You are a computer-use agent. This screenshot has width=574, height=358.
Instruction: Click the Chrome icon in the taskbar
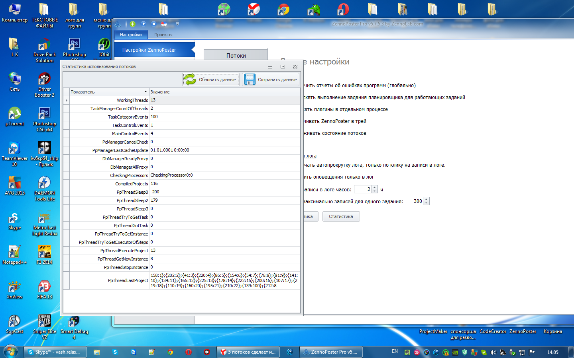pyautogui.click(x=170, y=352)
